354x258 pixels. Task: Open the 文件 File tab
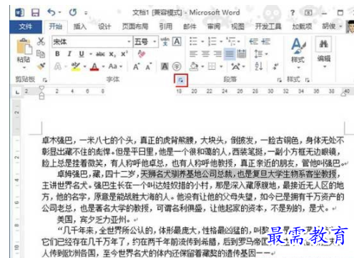pyautogui.click(x=26, y=26)
